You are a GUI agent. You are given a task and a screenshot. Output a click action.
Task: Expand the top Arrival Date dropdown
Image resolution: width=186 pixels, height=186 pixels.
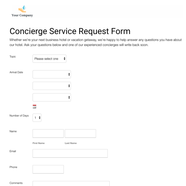click(52, 74)
